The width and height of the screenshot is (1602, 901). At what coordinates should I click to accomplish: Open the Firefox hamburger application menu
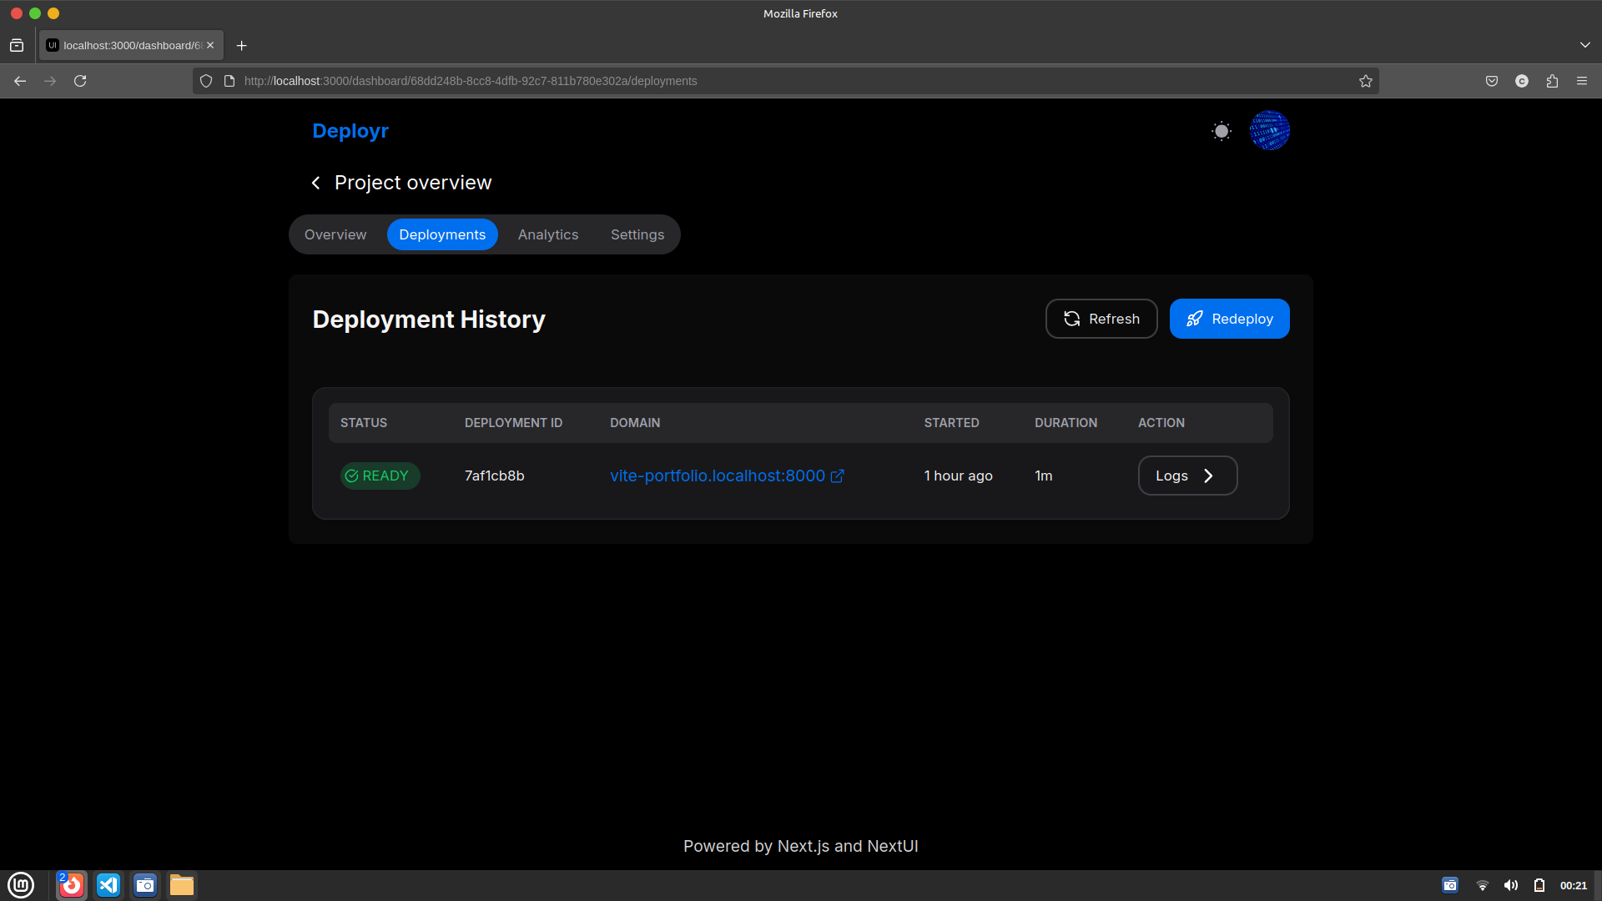(x=1581, y=81)
